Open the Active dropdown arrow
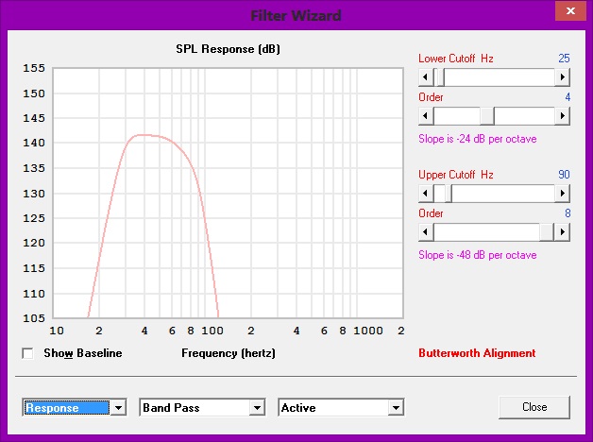The image size is (593, 442). tap(396, 408)
